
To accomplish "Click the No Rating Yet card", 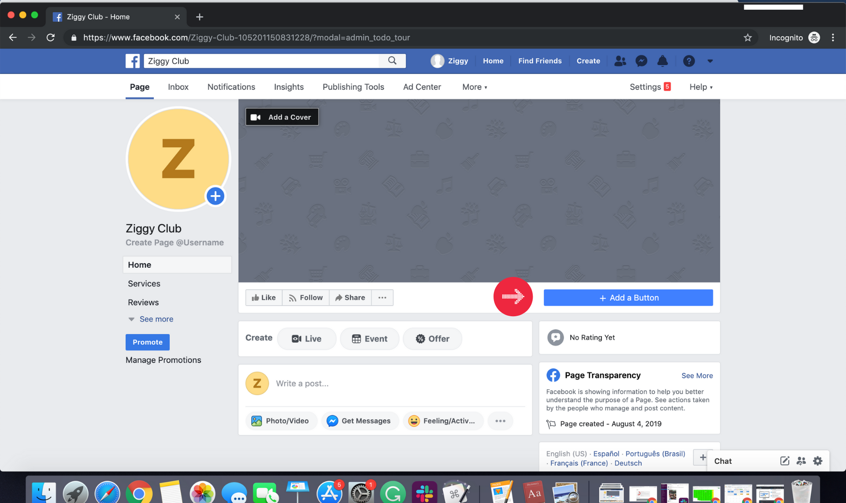I will pos(629,338).
